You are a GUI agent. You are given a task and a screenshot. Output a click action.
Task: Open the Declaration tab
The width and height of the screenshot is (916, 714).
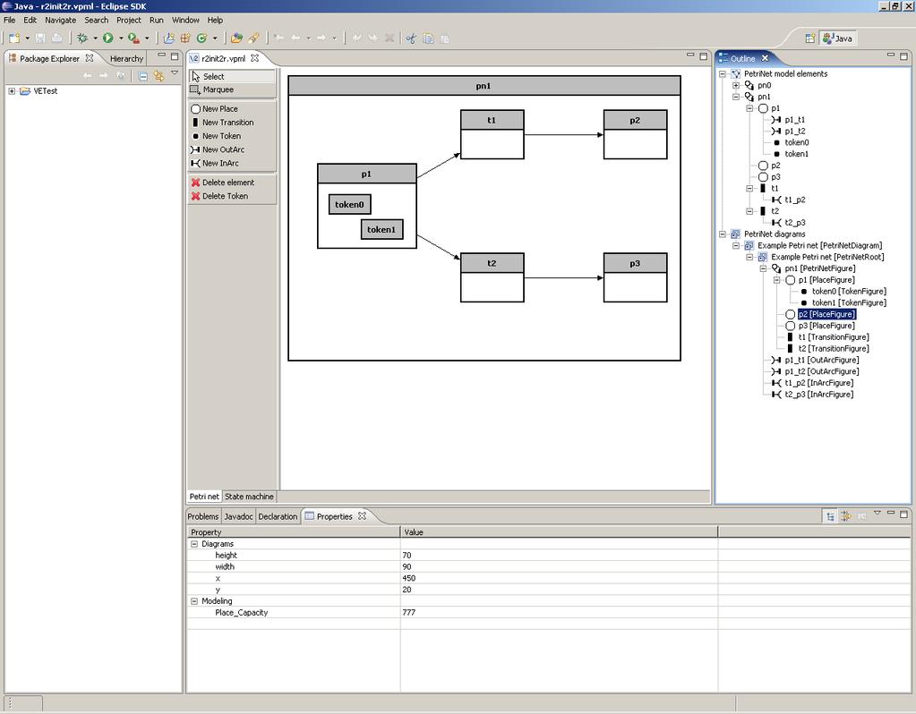point(278,516)
